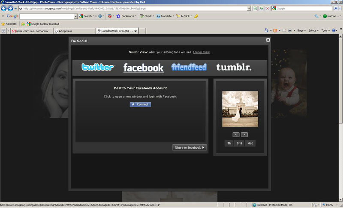Expand the Search button dropdown arrow
This screenshot has height=208, width=343.
click(x=93, y=16)
